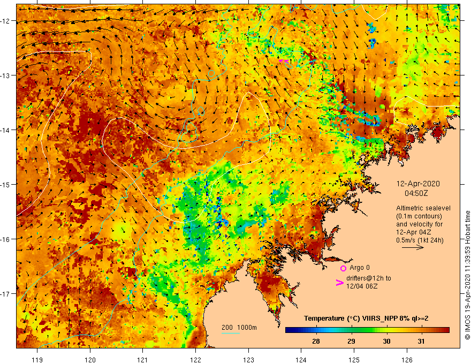
Task: Click the 31 colorbar tick label
Action: coord(421,341)
